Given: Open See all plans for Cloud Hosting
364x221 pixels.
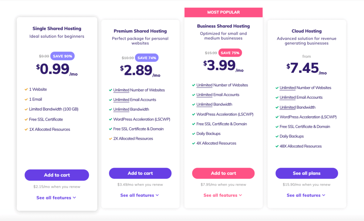Looking at the screenshot, I should coord(307,173).
